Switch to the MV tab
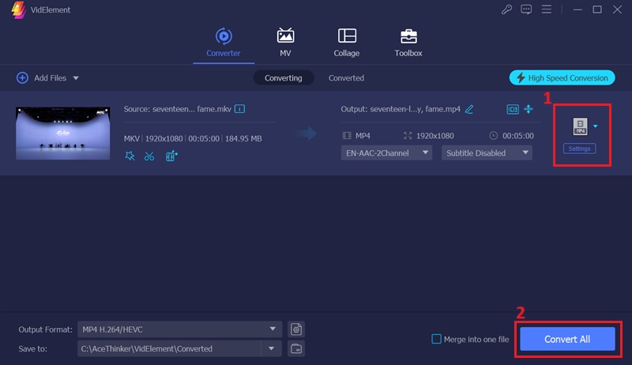Image resolution: width=632 pixels, height=365 pixels. (285, 43)
